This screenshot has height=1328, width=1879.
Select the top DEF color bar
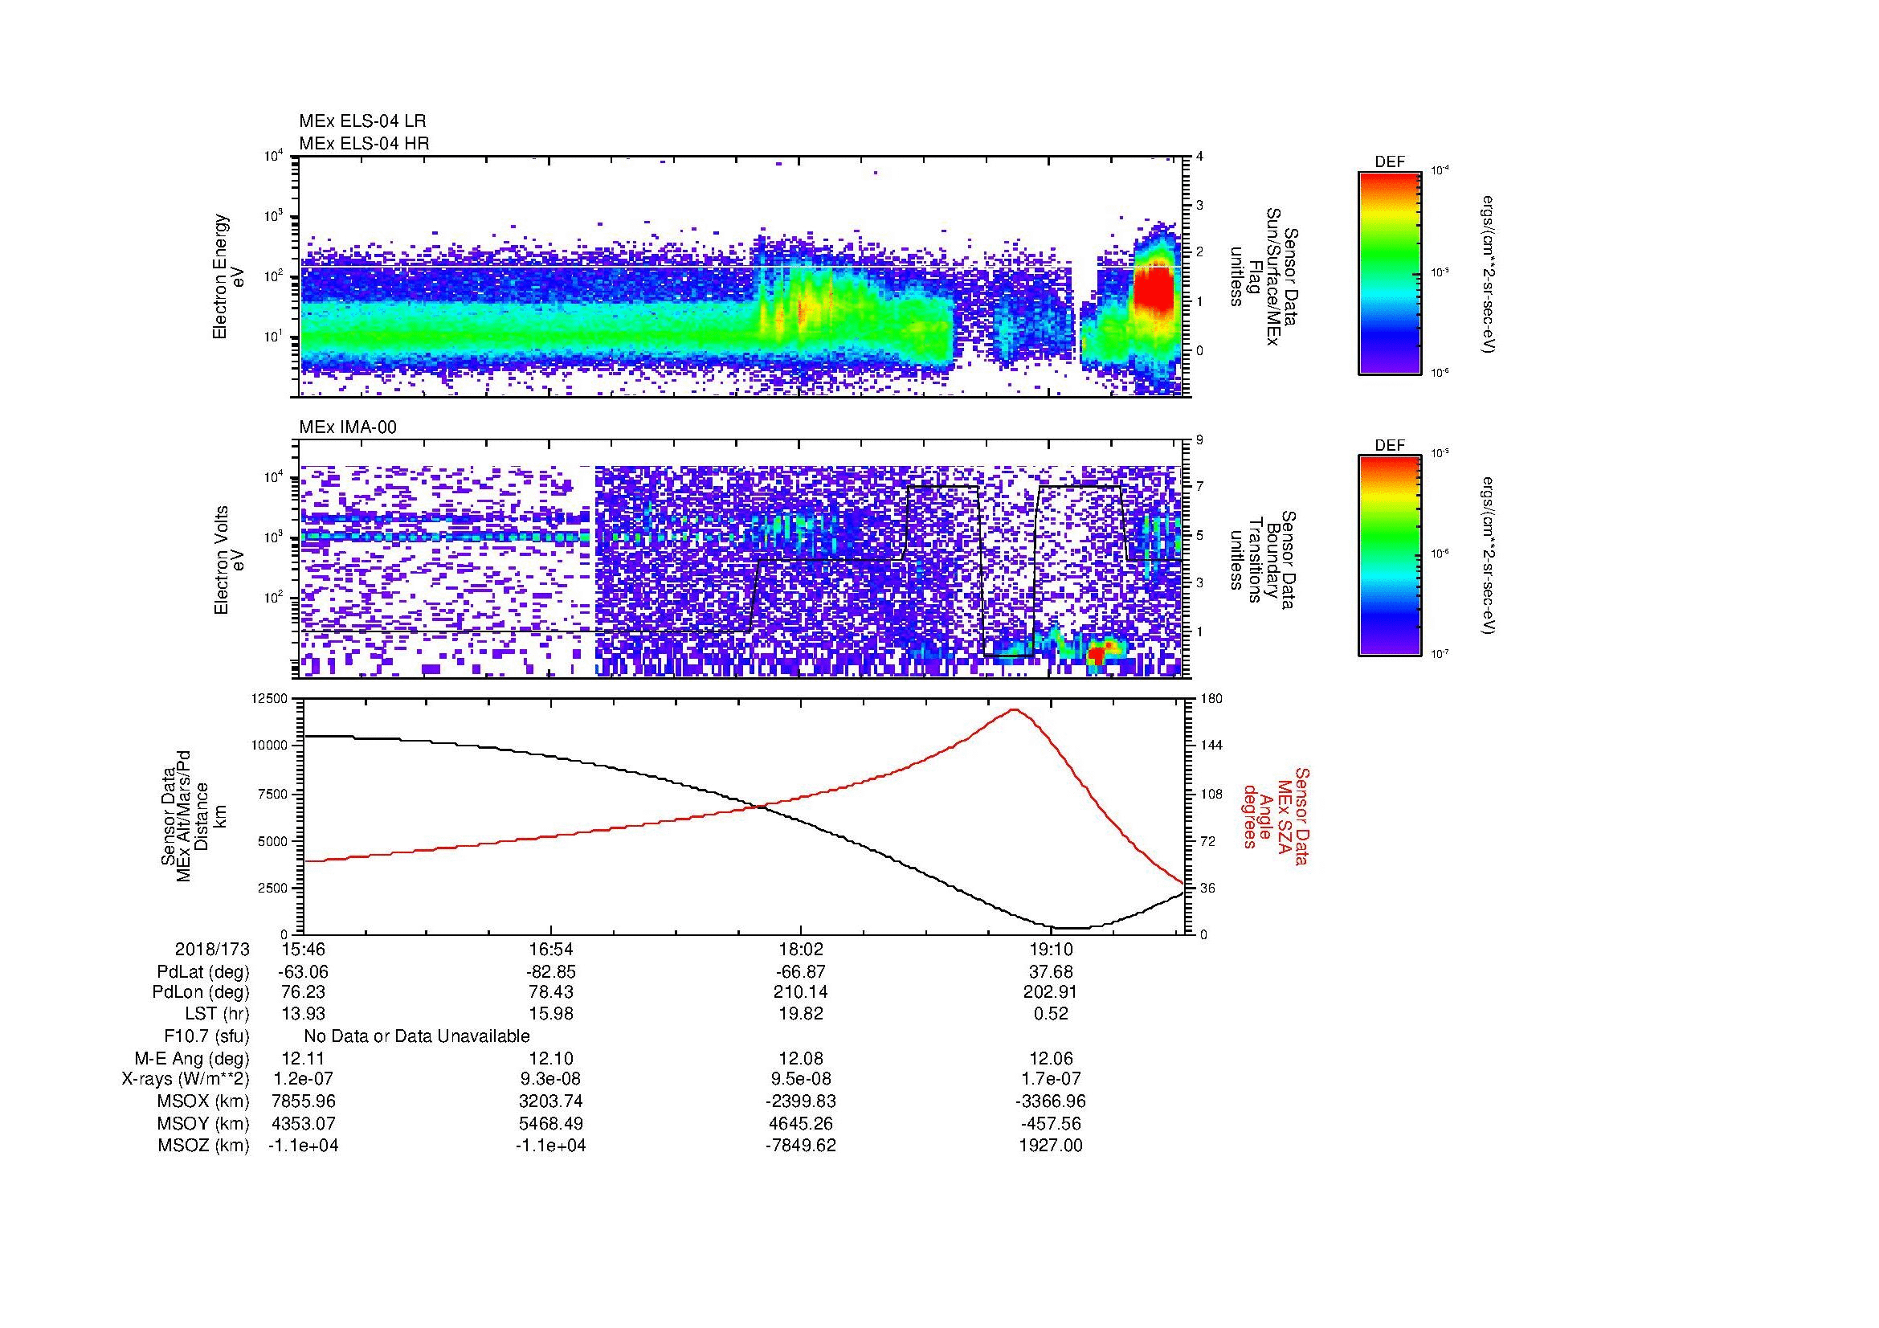1390,272
